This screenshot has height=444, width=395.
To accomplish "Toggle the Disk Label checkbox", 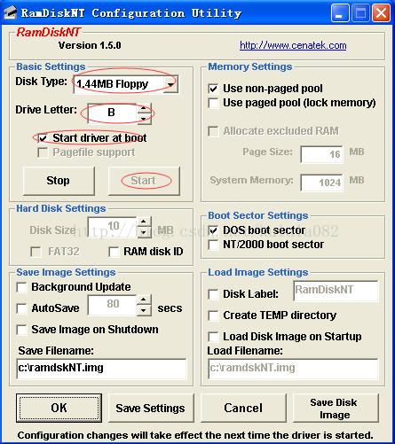I will click(213, 294).
